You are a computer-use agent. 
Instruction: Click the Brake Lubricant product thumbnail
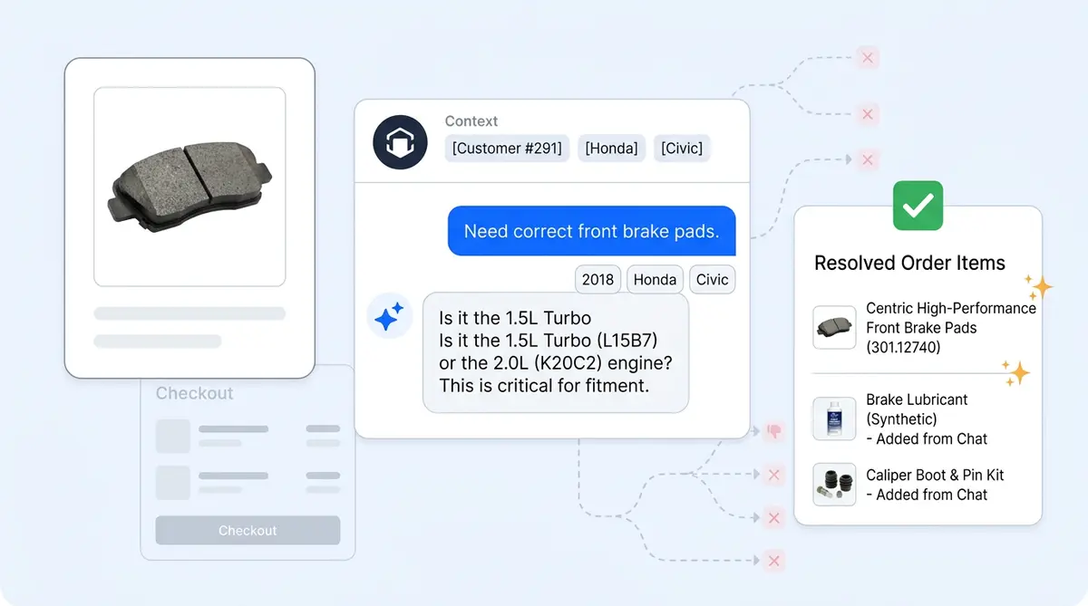[x=834, y=418]
